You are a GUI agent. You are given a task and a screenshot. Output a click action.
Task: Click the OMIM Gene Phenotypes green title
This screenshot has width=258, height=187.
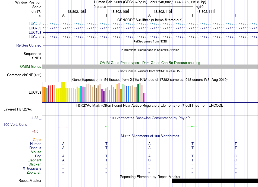coord(150,63)
